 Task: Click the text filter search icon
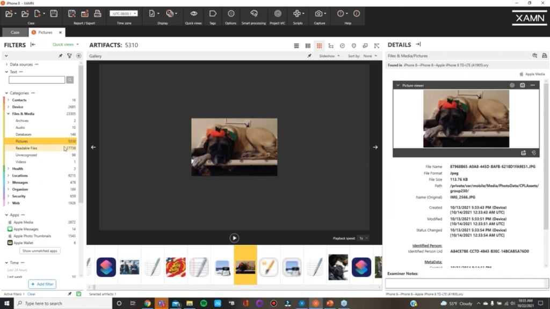coord(70,80)
